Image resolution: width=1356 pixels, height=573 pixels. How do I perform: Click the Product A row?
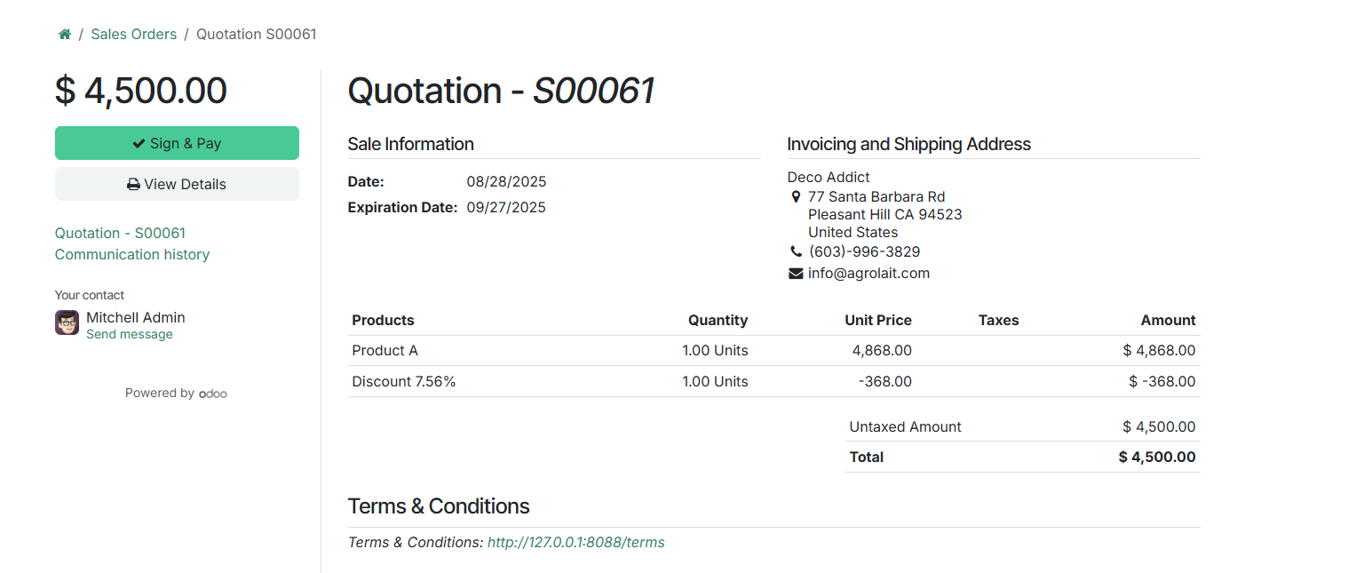tap(385, 351)
